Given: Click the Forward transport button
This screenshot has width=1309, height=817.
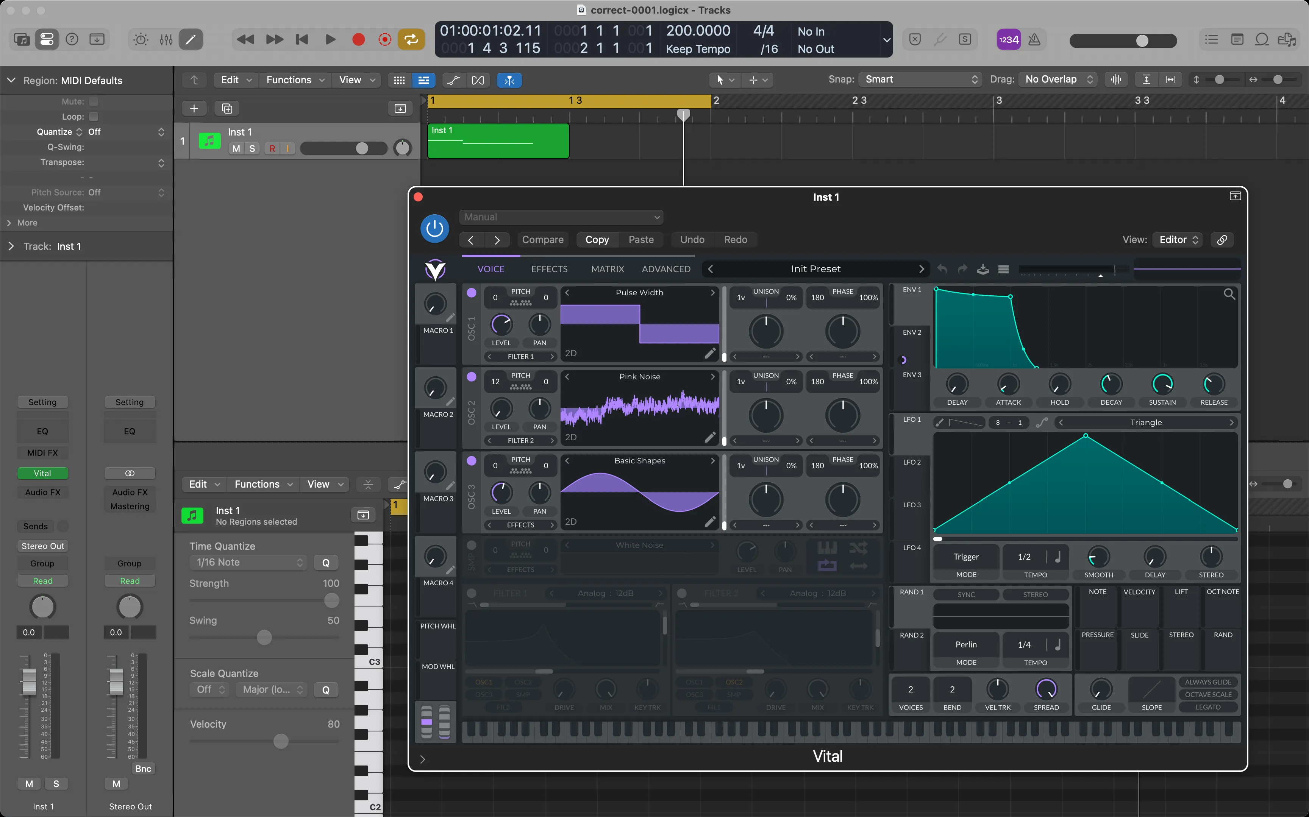Looking at the screenshot, I should tap(275, 39).
